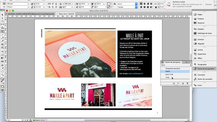Select the Gradient Swatch tool
217x122 pixels.
tap(2, 58)
